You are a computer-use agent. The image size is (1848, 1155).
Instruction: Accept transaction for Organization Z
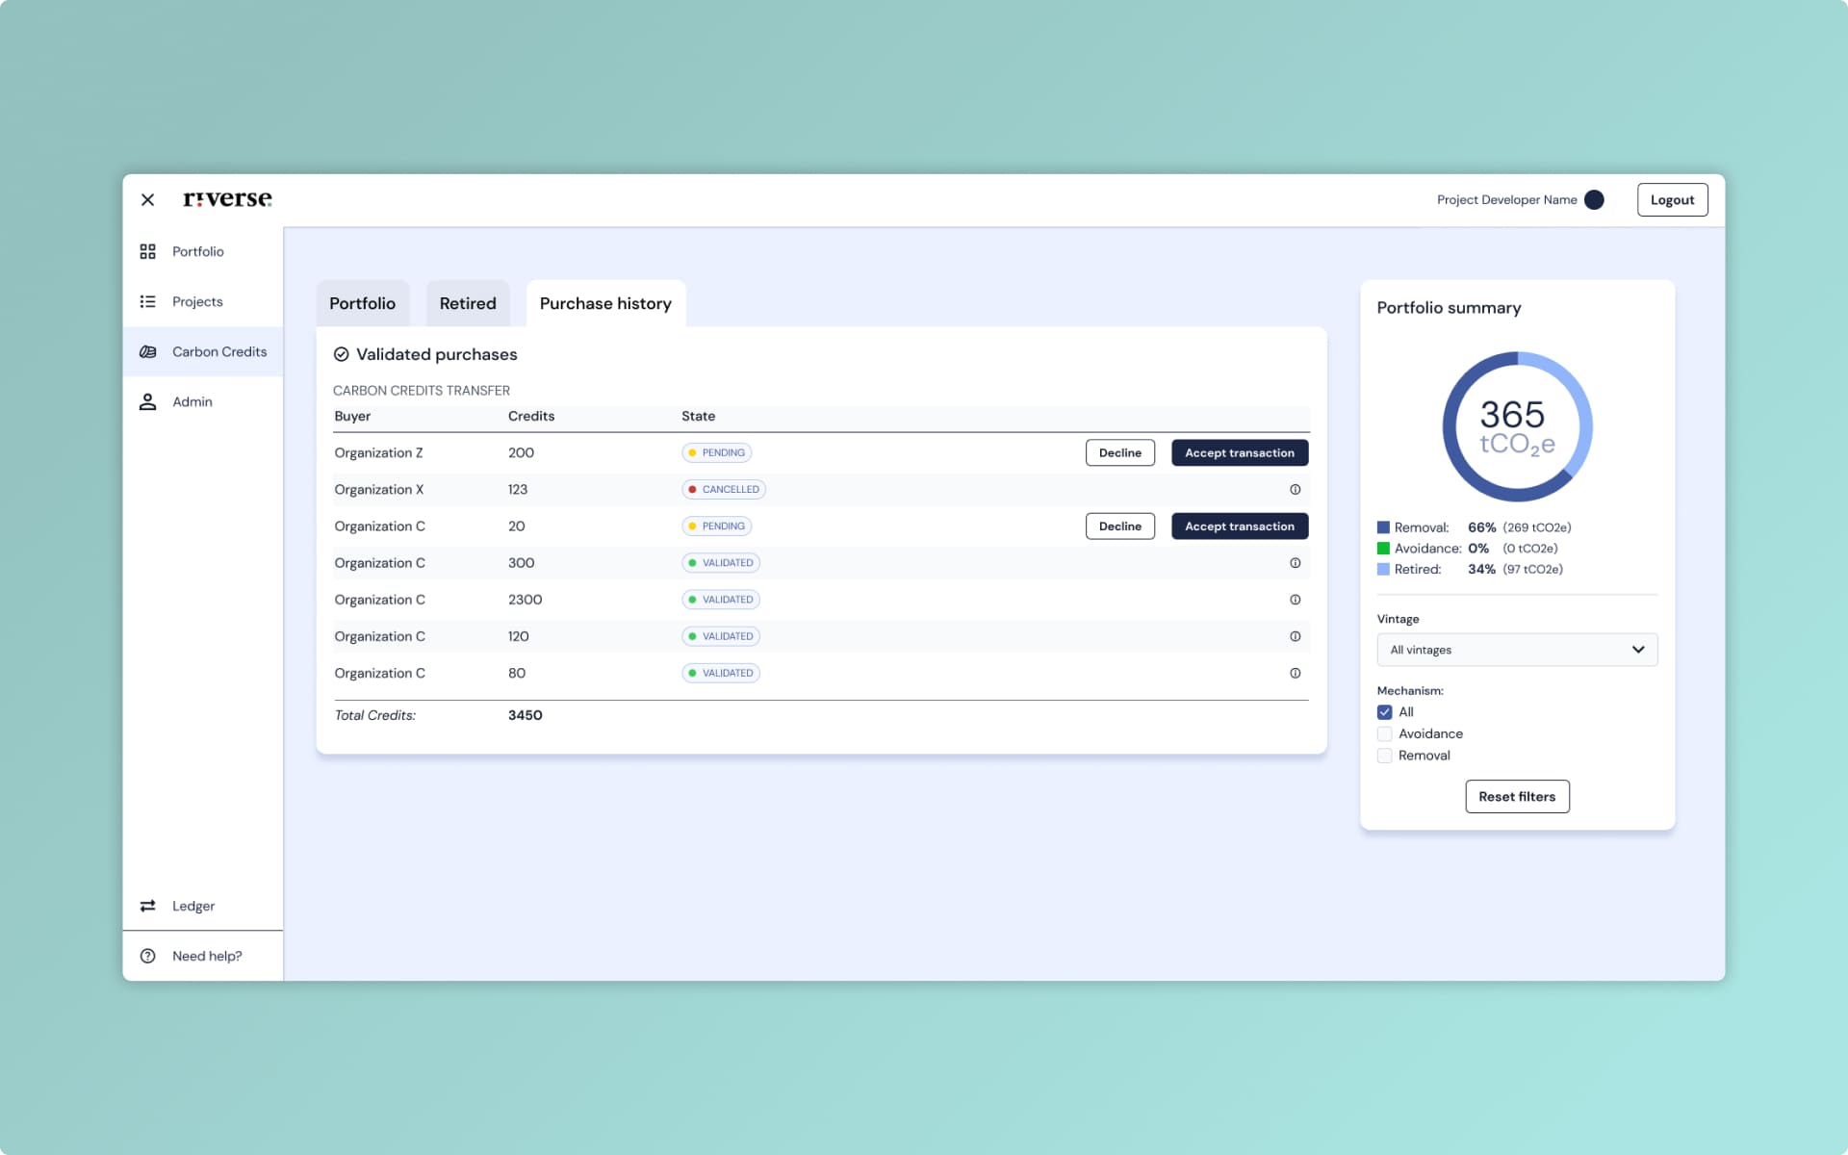(x=1239, y=452)
